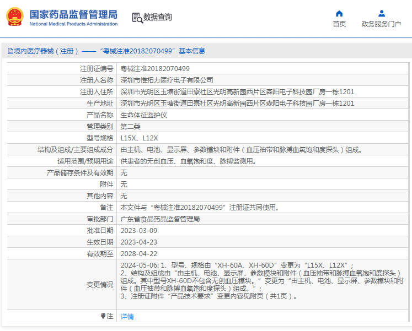Click the national emblem logo

pos(15,17)
